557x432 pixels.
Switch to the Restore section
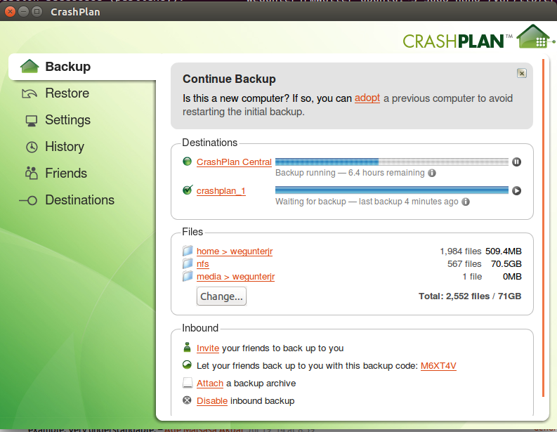pyautogui.click(x=67, y=93)
